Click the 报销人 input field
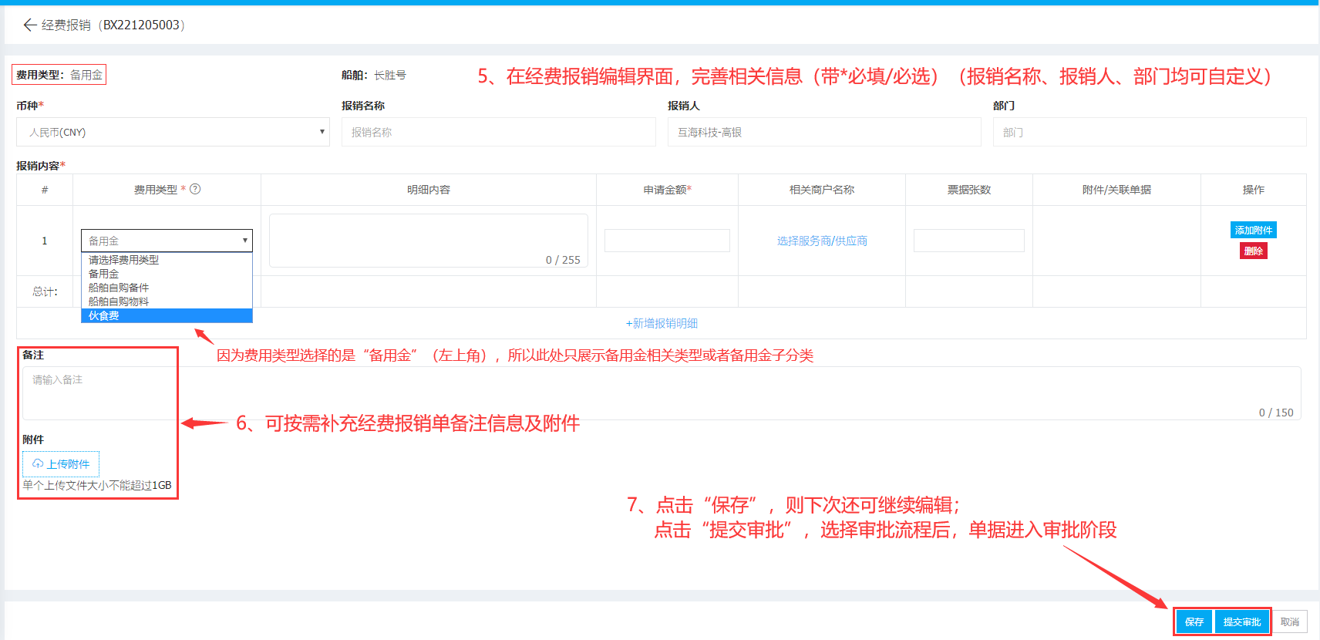The width and height of the screenshot is (1320, 640). tap(824, 132)
